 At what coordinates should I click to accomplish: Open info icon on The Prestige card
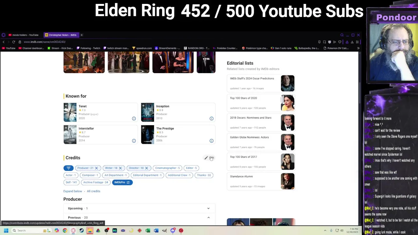click(x=211, y=141)
